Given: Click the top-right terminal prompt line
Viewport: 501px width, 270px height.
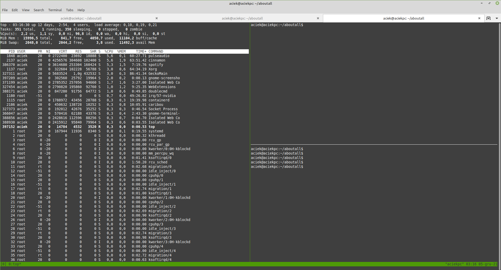Looking at the screenshot, I should point(277,25).
